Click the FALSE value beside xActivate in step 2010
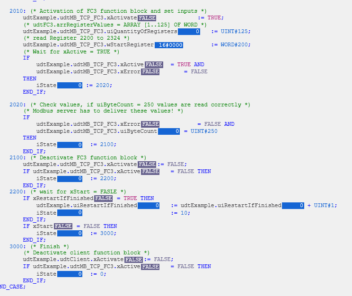This screenshot has width=352, height=296. 147,18
